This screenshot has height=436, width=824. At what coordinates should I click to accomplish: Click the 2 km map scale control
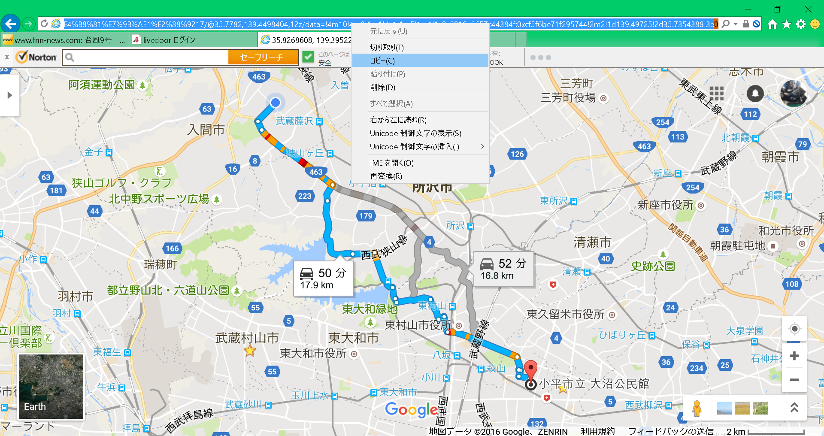click(x=765, y=431)
